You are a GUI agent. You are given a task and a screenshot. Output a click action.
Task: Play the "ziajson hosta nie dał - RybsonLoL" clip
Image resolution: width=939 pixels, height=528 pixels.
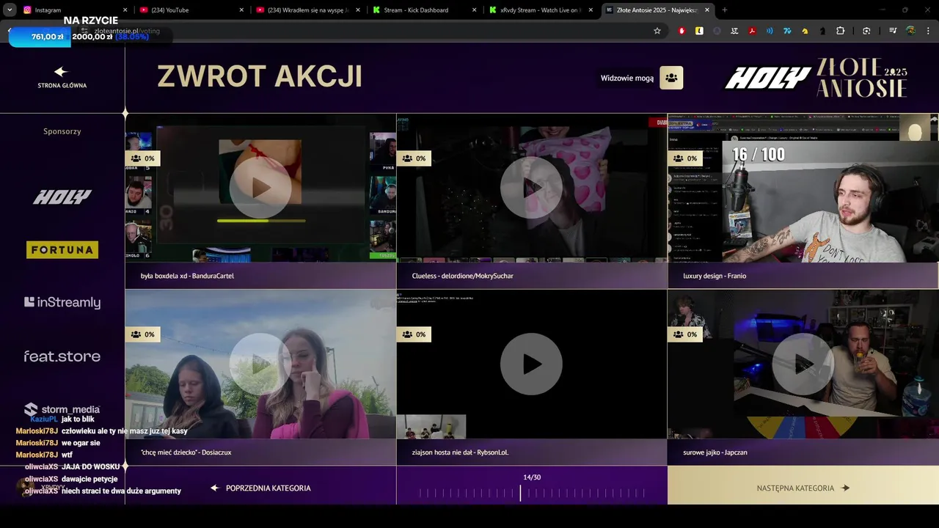tap(531, 364)
